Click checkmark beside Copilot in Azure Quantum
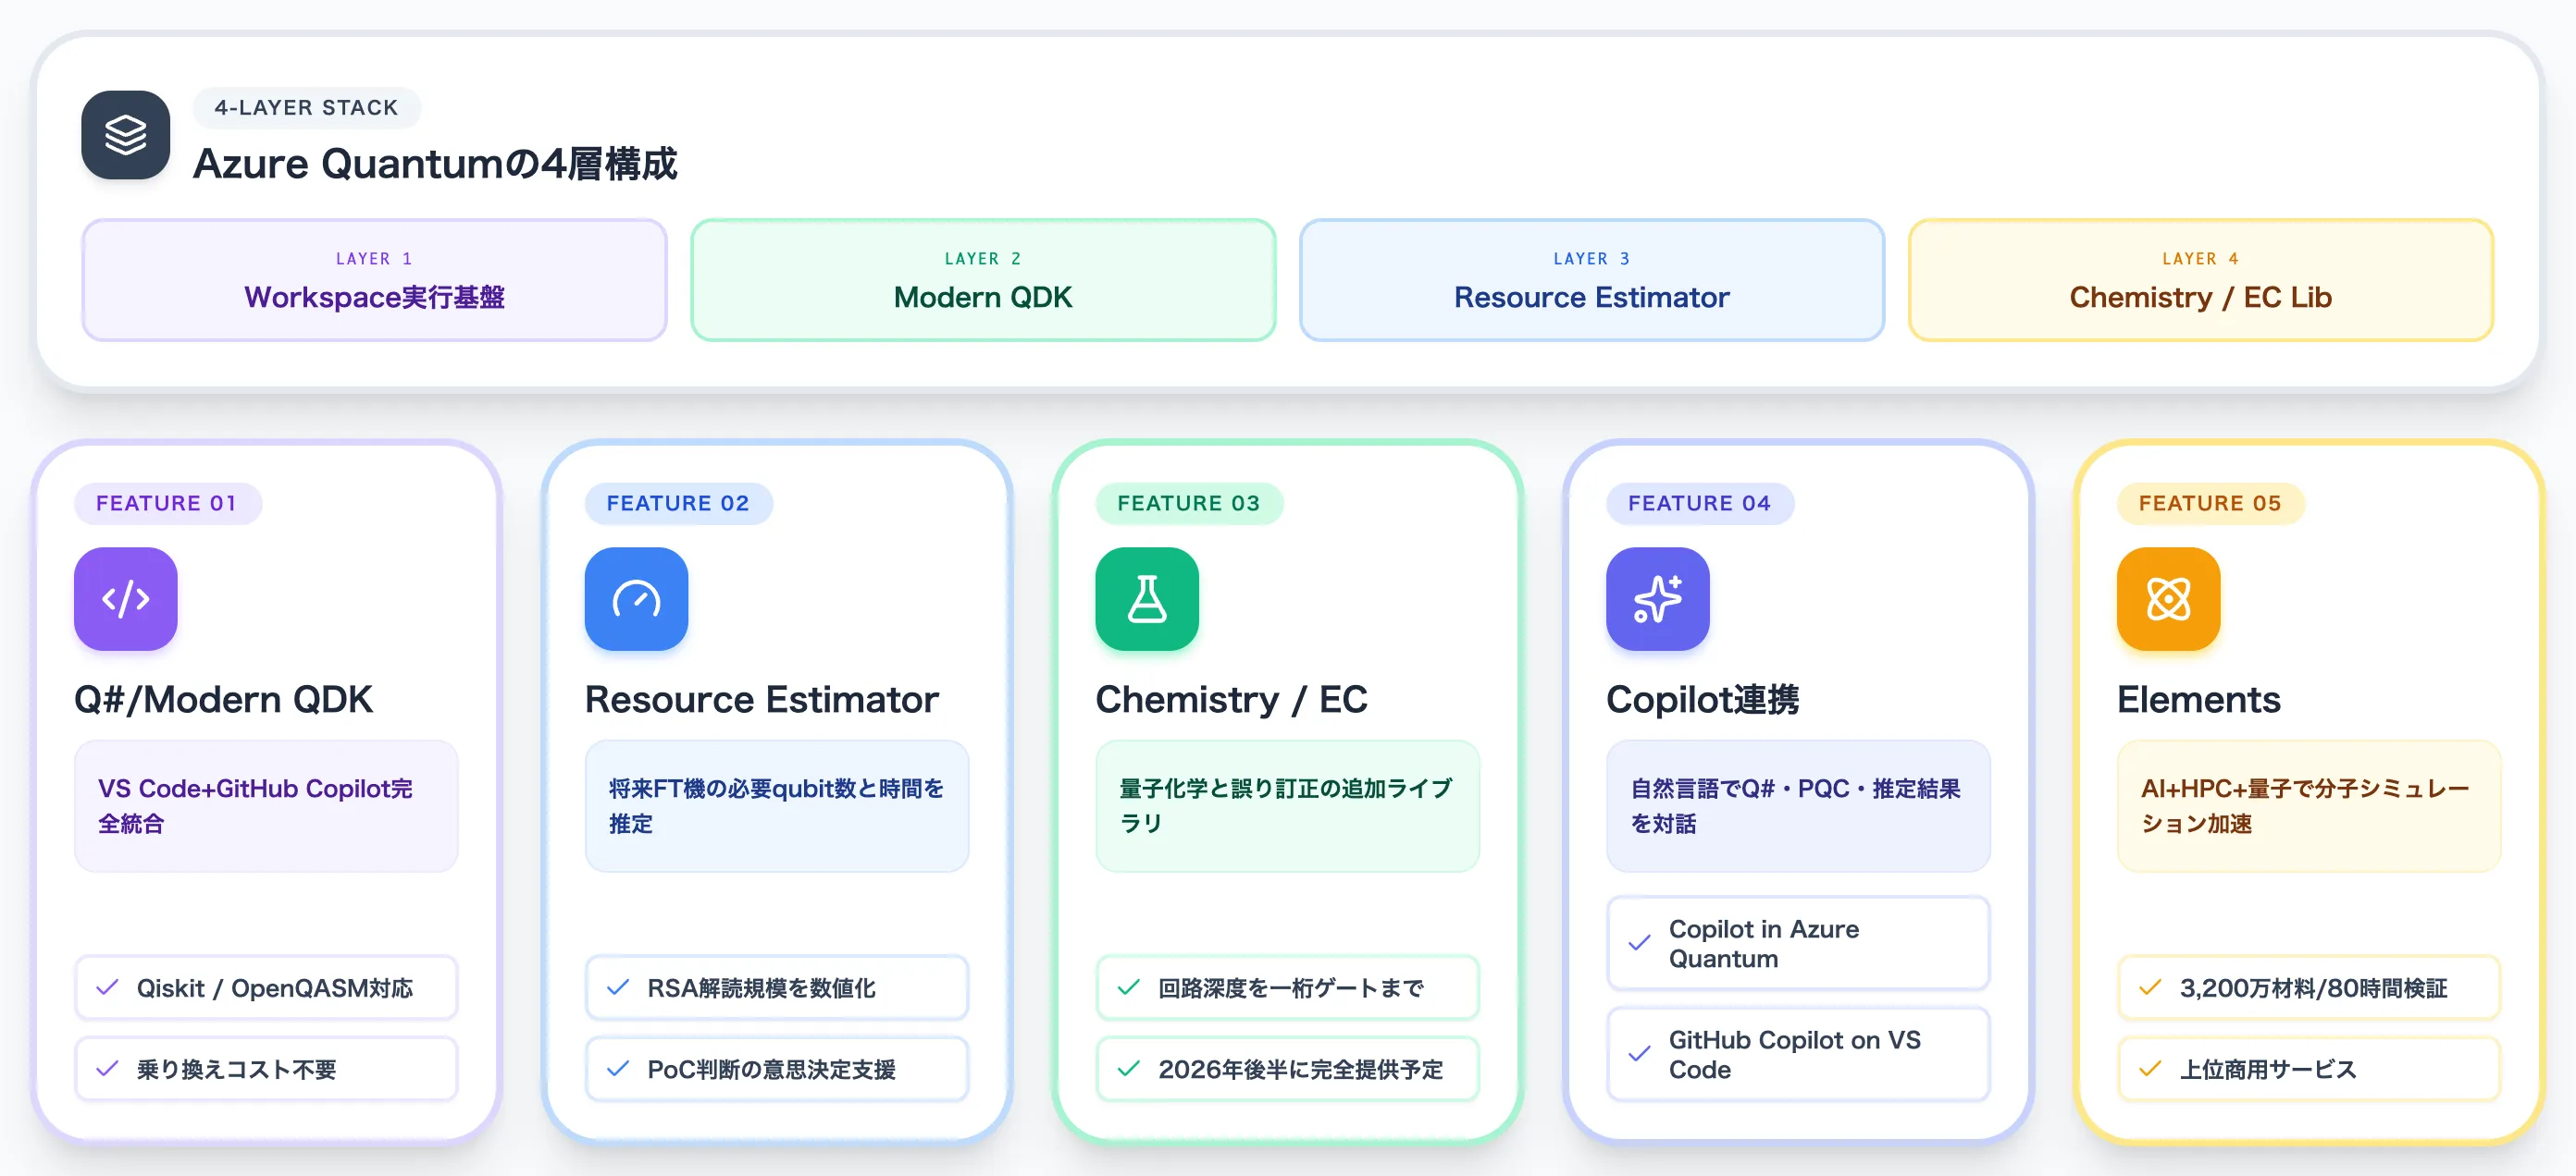2576x1176 pixels. click(1640, 943)
